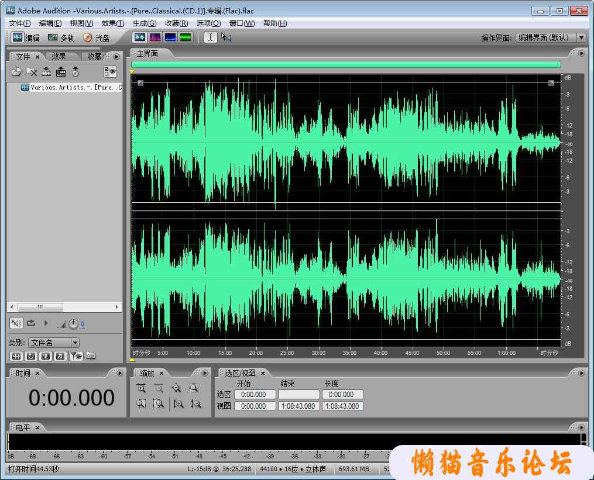594x480 pixels.
Task: Toggle show video files filter
Action: coord(46,356)
